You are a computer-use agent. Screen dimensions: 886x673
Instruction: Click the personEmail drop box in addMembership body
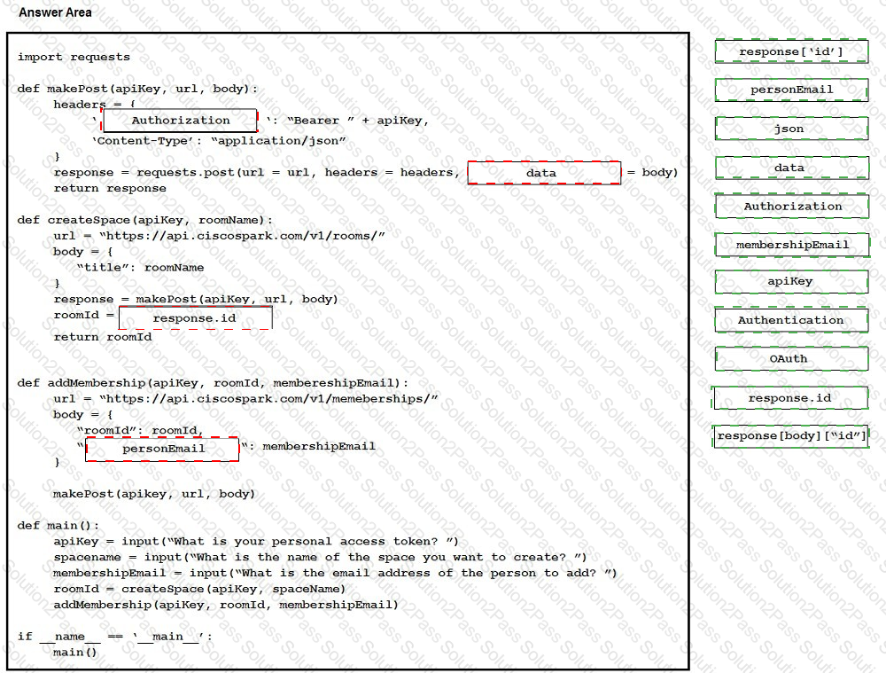coord(163,449)
